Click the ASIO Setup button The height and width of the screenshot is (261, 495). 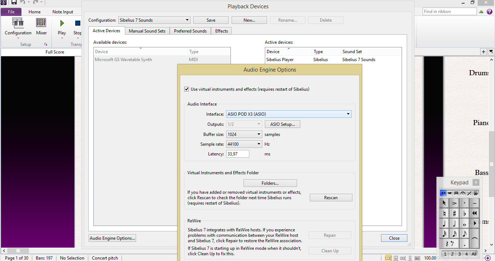[283, 124]
